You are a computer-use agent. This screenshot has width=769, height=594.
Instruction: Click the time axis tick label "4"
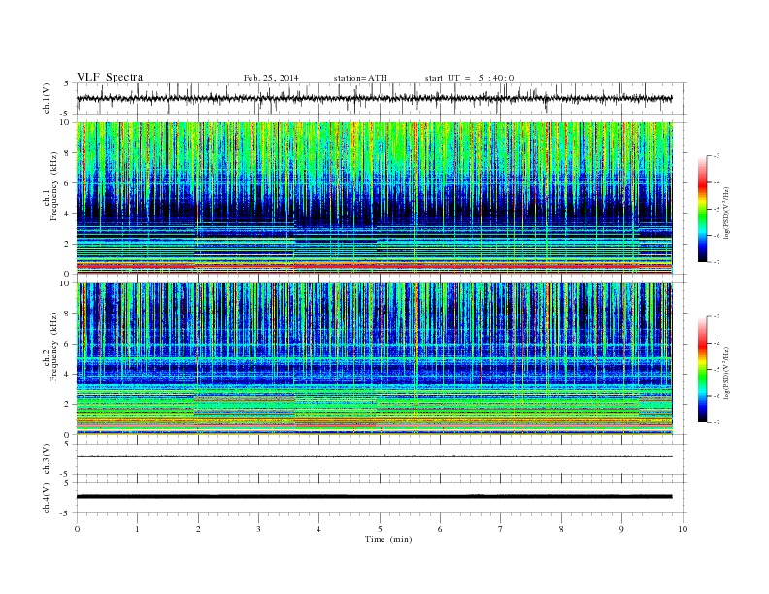click(318, 529)
